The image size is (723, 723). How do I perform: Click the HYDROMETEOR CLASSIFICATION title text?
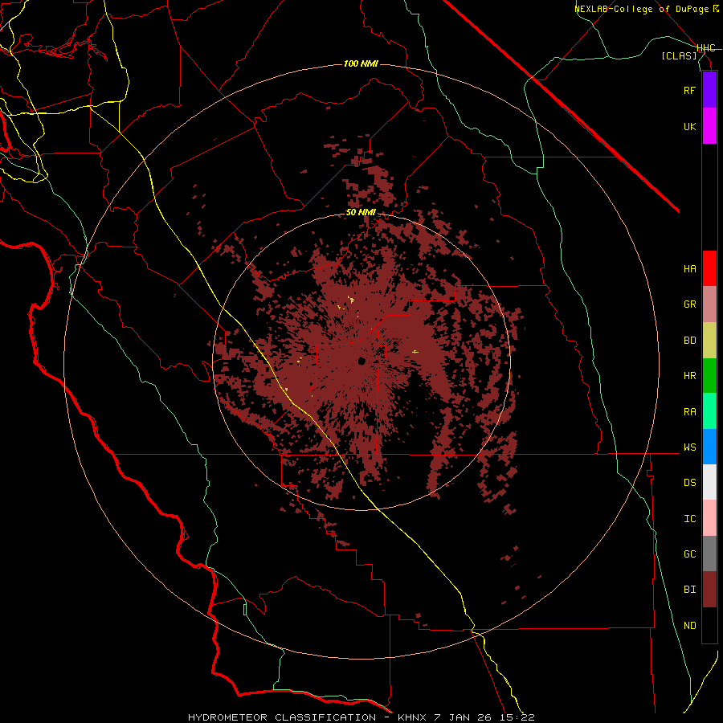click(x=282, y=717)
